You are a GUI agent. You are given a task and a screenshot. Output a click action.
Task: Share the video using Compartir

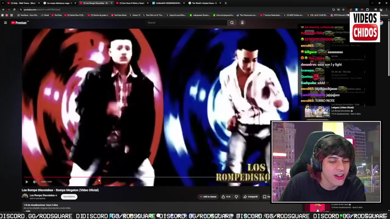point(250,197)
